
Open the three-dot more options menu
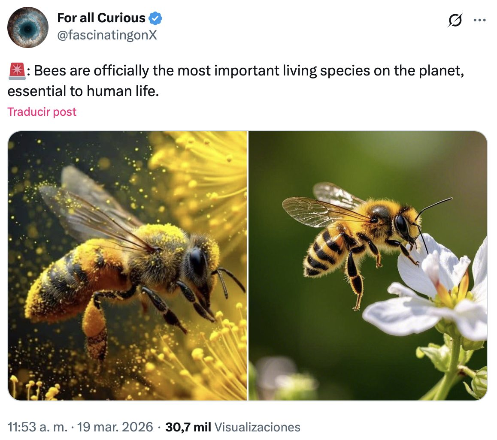pyautogui.click(x=479, y=20)
